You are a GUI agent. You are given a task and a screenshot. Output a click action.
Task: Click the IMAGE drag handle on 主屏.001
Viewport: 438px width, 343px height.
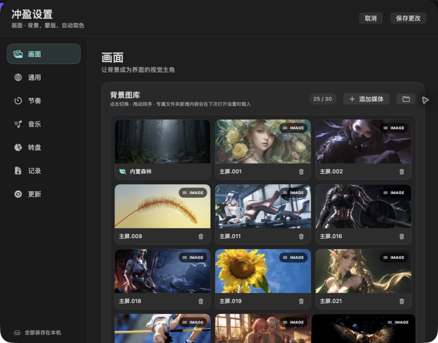[x=293, y=128]
